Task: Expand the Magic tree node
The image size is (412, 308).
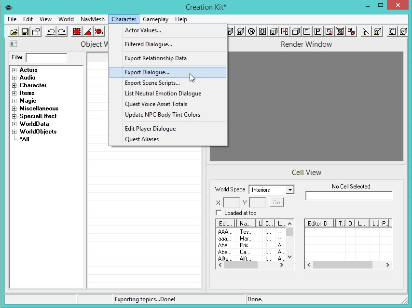Action: pyautogui.click(x=14, y=101)
